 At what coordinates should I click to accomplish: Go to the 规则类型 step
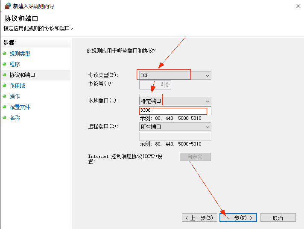20,54
